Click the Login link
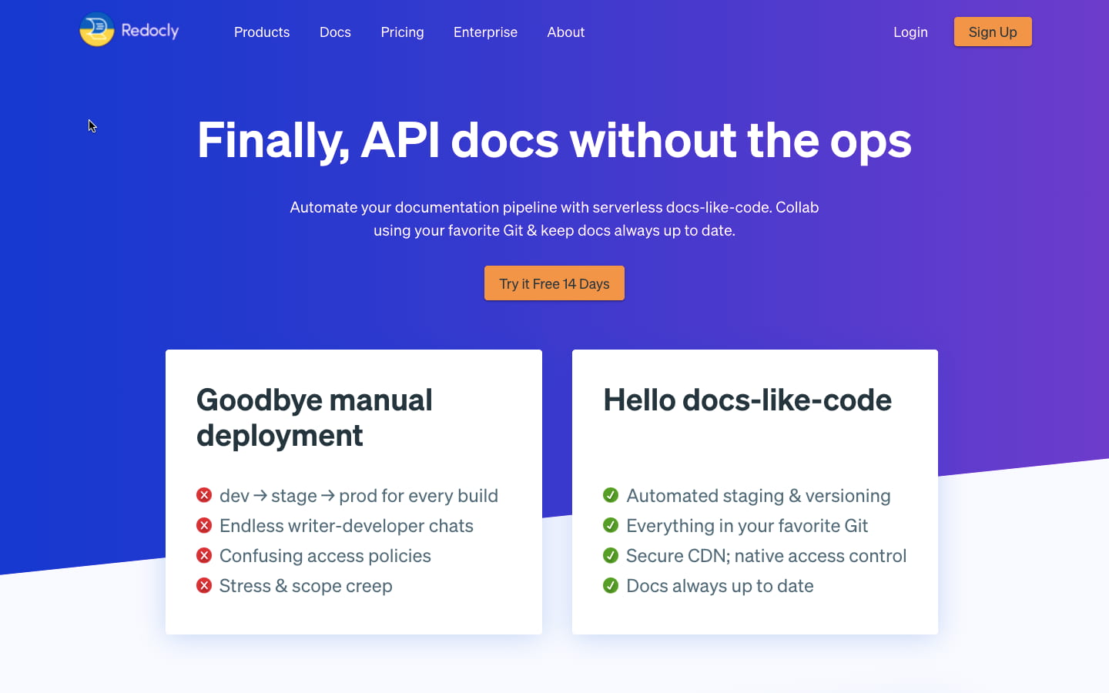This screenshot has width=1109, height=693. pos(910,32)
